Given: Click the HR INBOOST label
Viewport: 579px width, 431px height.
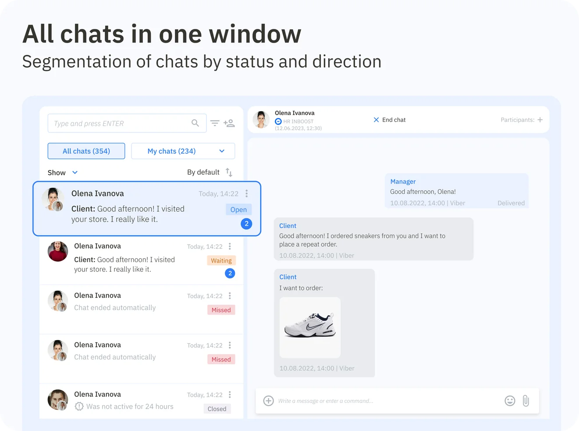Looking at the screenshot, I should tap(298, 121).
